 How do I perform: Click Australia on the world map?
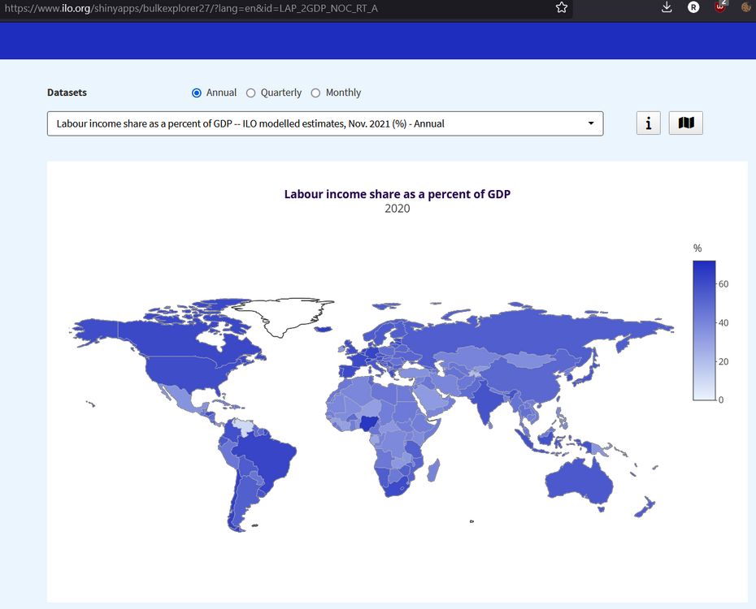pyautogui.click(x=579, y=483)
